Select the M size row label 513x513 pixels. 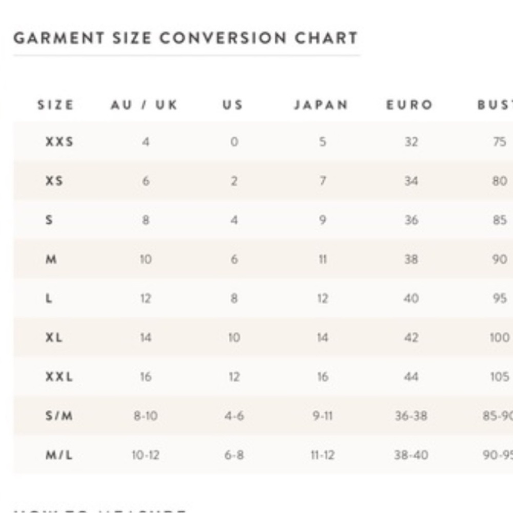[x=51, y=259]
